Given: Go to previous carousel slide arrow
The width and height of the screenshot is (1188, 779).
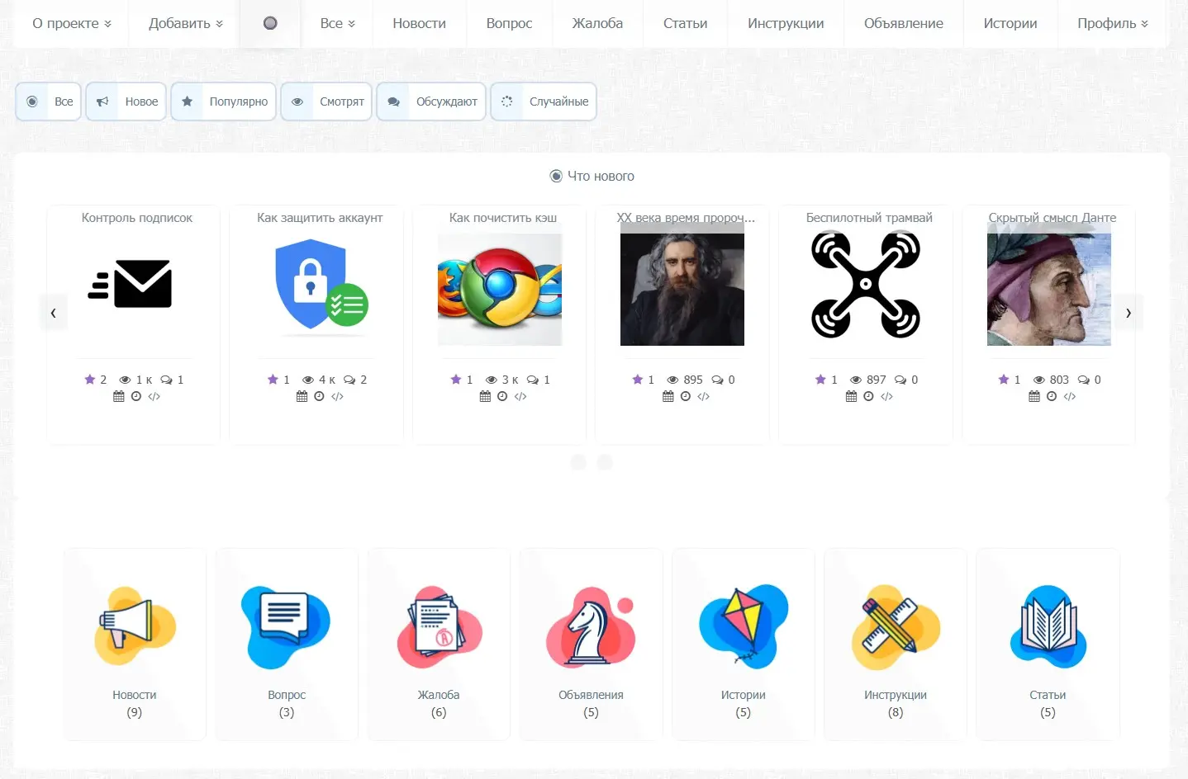Looking at the screenshot, I should pos(54,313).
